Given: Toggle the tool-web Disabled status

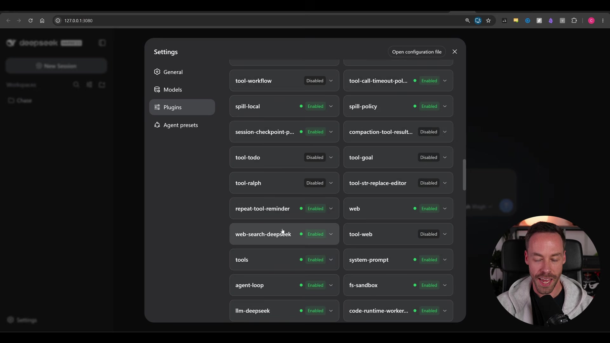Looking at the screenshot, I should pyautogui.click(x=429, y=234).
